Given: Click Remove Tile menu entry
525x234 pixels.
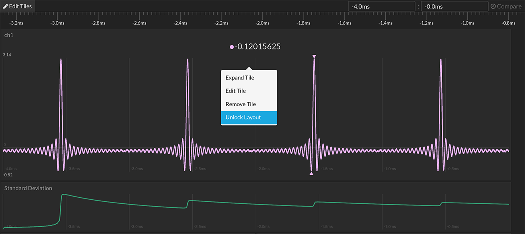Looking at the screenshot, I should (x=241, y=104).
